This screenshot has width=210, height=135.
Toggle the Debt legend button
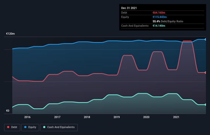coord(12,127)
